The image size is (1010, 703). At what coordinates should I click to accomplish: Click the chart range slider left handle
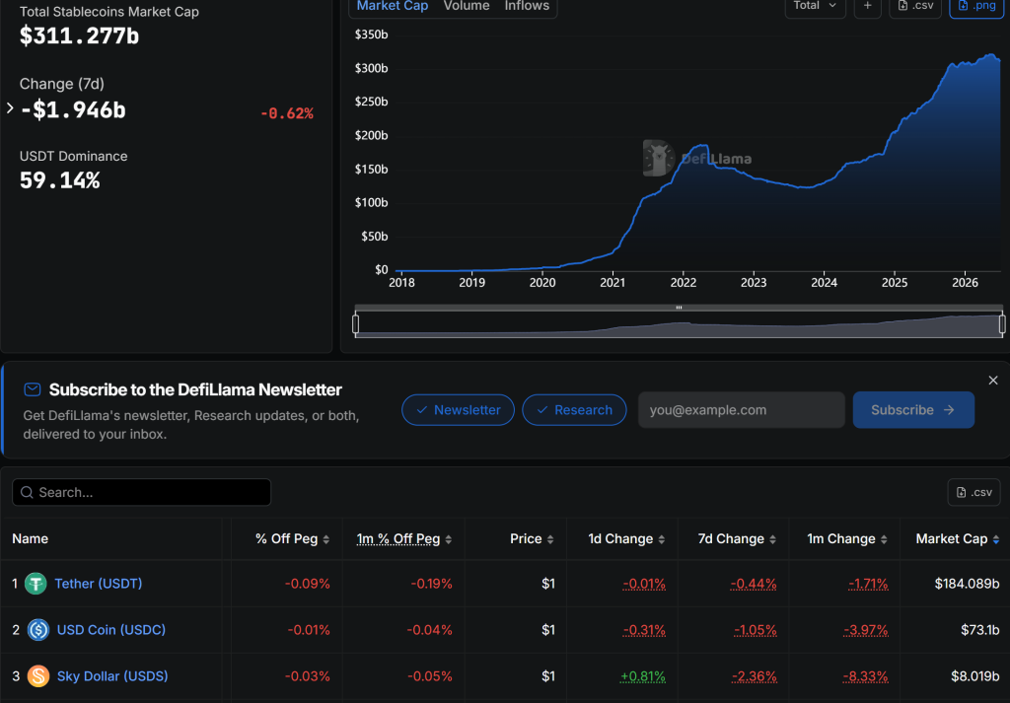point(355,323)
